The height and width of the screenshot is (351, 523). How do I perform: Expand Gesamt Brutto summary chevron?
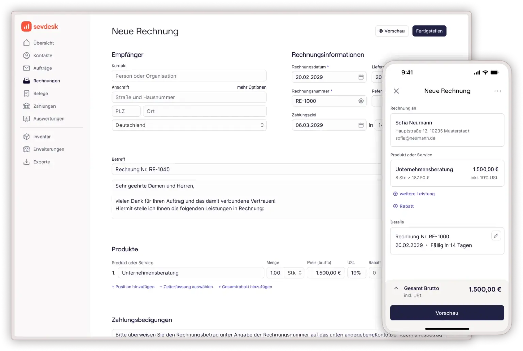tap(396, 288)
